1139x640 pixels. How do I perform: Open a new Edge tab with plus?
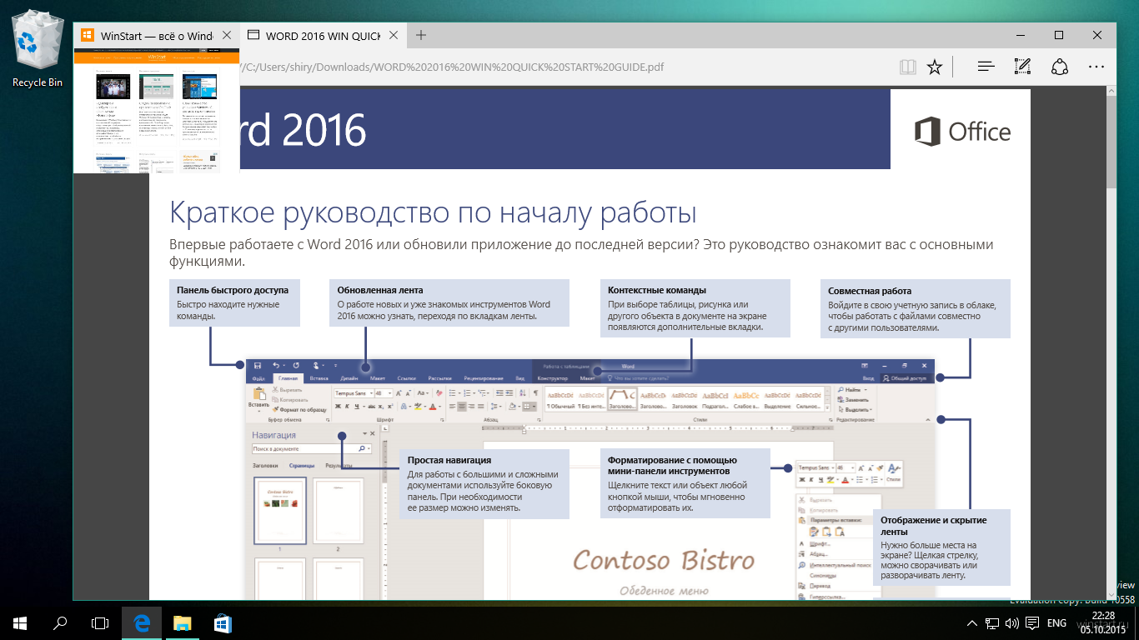421,35
